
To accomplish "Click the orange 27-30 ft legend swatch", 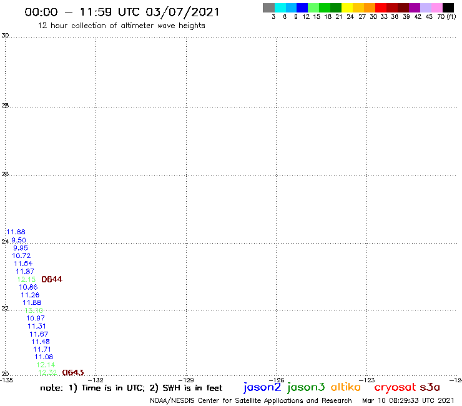I will (370, 7).
